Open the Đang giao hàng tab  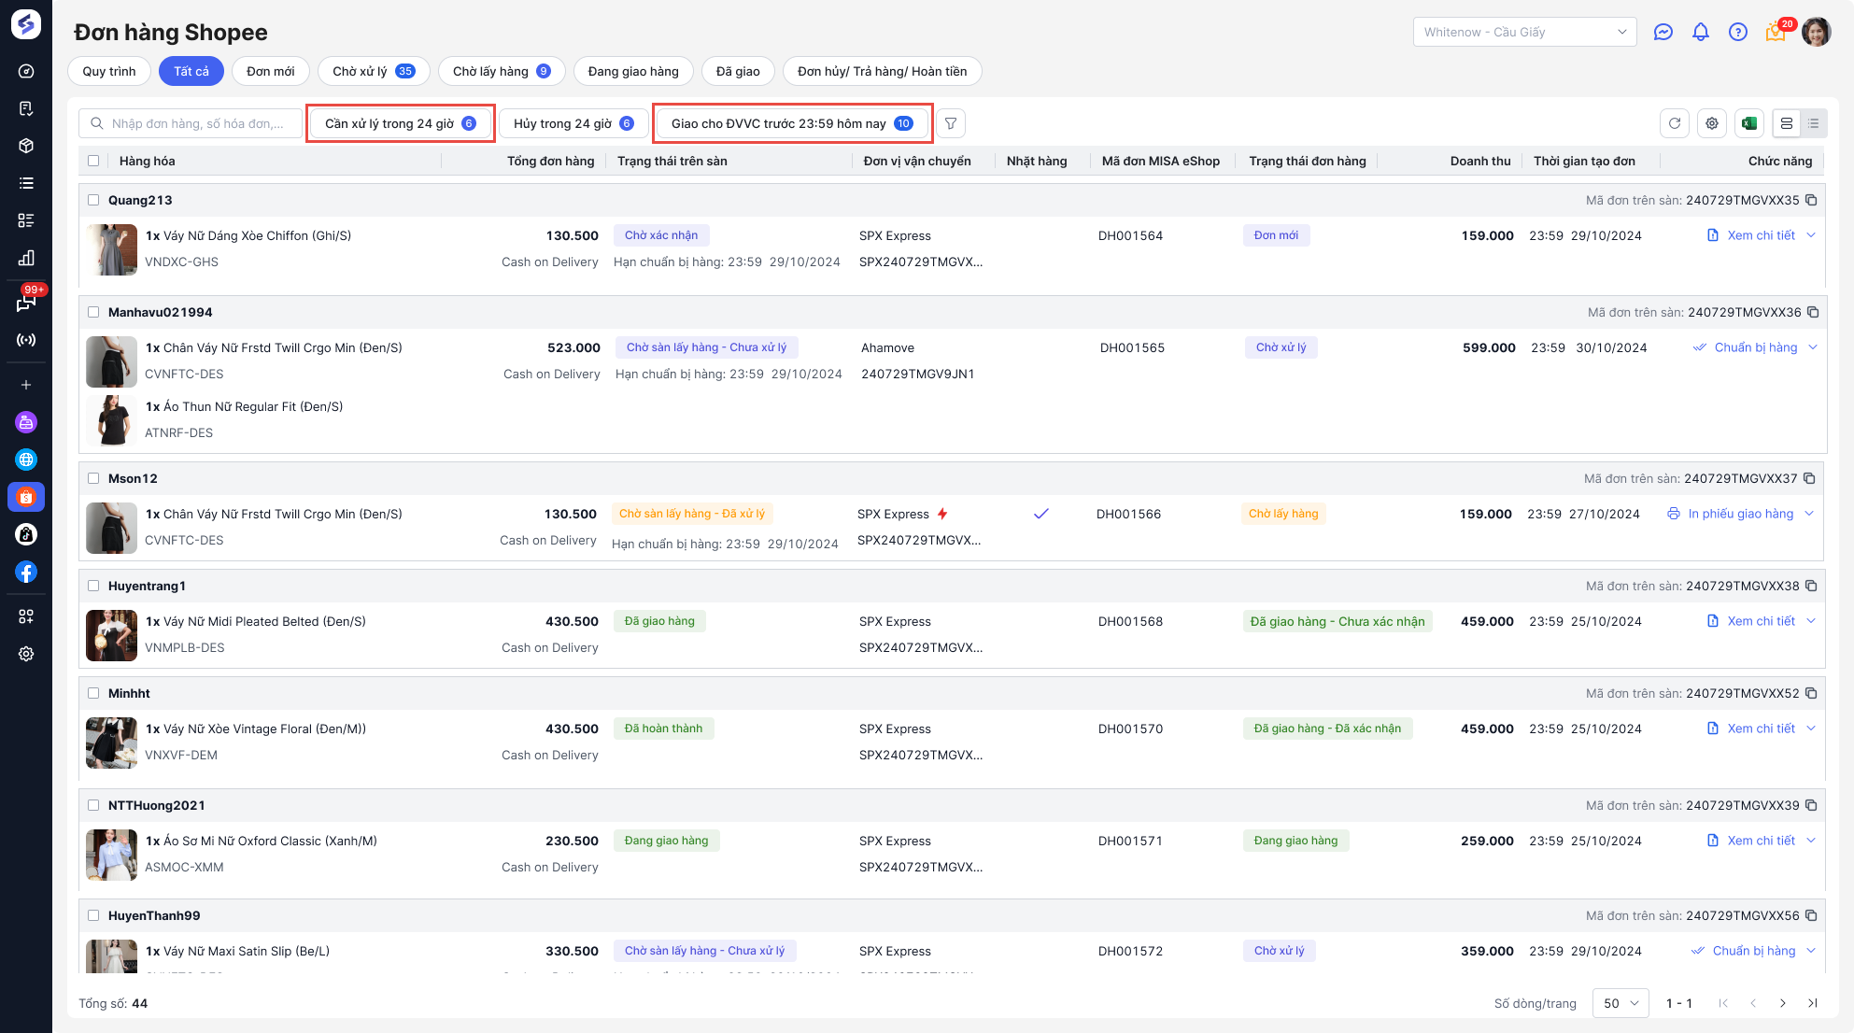(632, 71)
